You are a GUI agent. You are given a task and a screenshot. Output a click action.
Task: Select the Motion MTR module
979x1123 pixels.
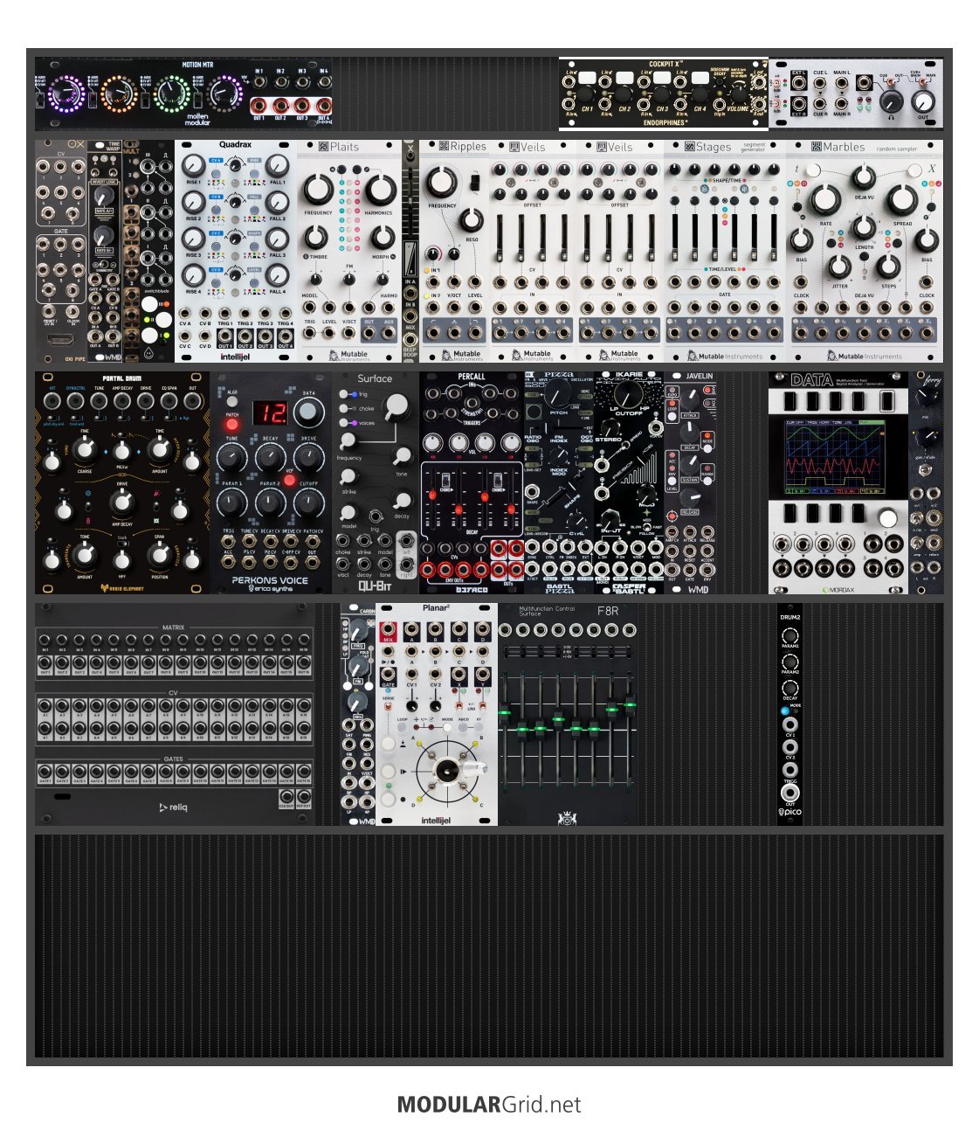(183, 94)
